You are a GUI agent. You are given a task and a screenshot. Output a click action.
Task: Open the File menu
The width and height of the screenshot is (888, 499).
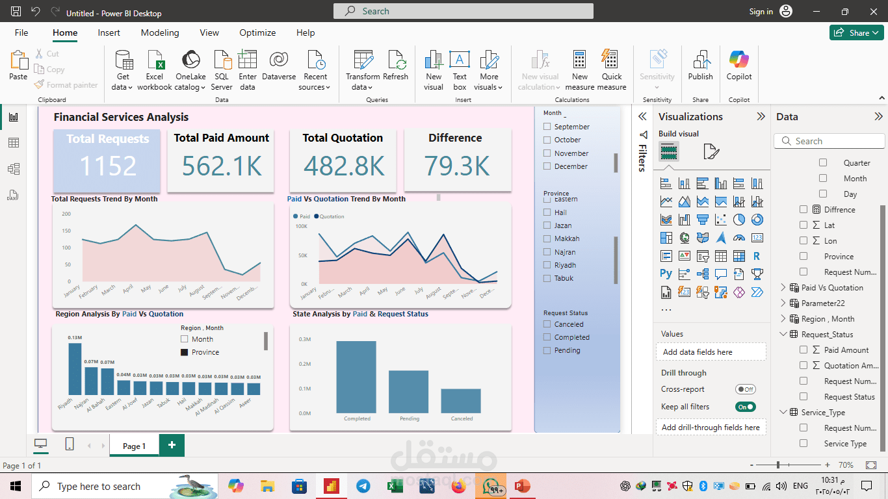click(21, 32)
